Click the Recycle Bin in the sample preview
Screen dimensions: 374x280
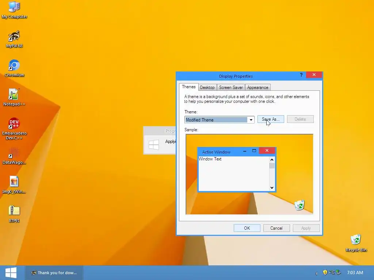coord(299,205)
